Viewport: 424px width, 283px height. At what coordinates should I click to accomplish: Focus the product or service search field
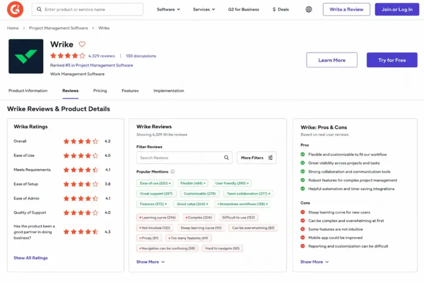87,10
